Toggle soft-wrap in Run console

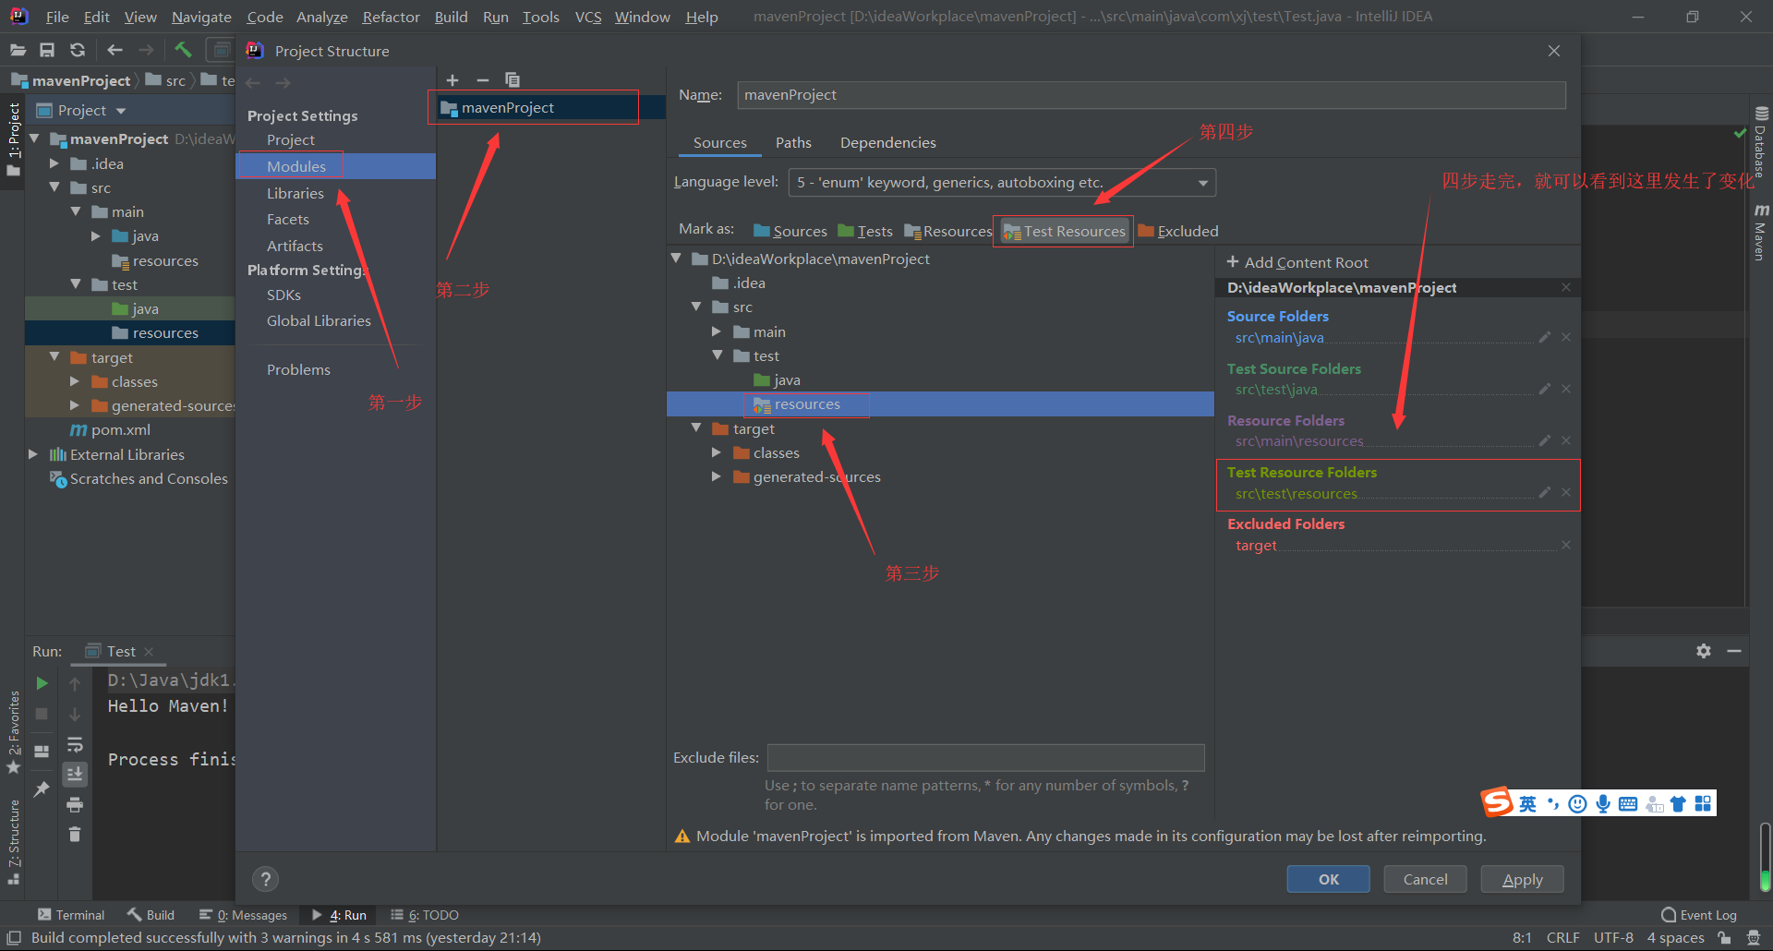[x=75, y=744]
